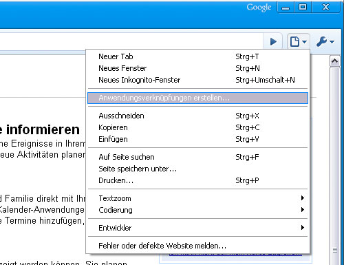Select Neuer Tab menu entry

[197, 56]
